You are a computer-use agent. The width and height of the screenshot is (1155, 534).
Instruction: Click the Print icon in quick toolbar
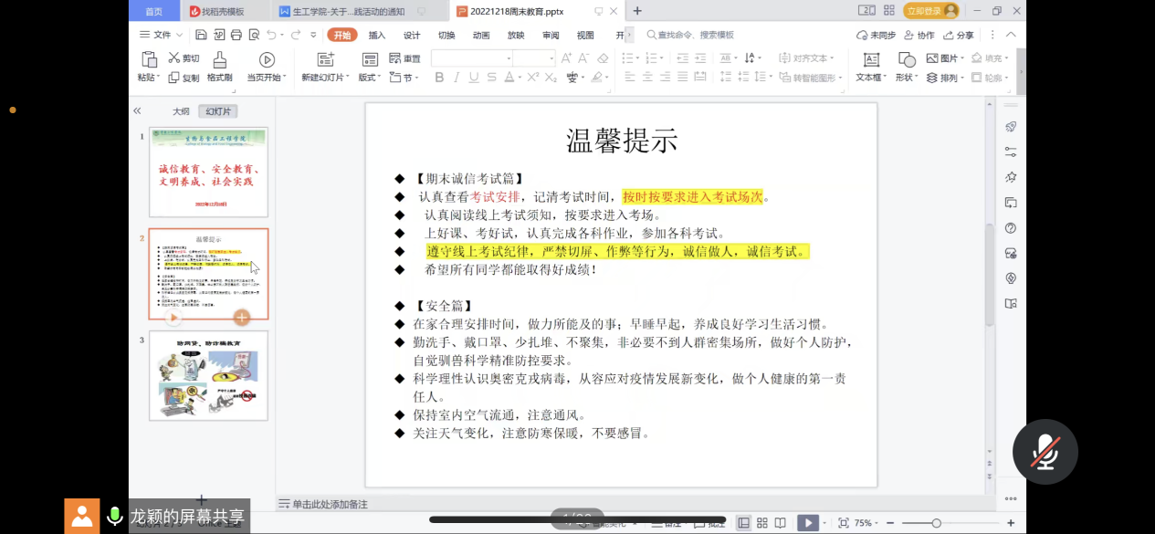(x=236, y=35)
